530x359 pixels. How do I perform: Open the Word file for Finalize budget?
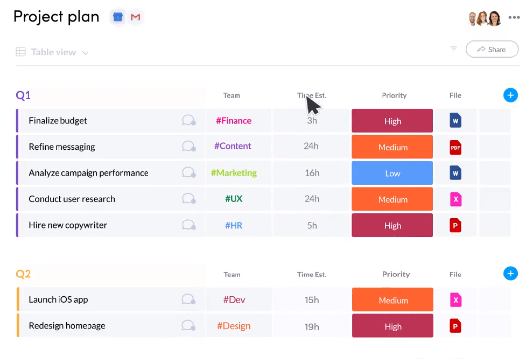point(455,120)
